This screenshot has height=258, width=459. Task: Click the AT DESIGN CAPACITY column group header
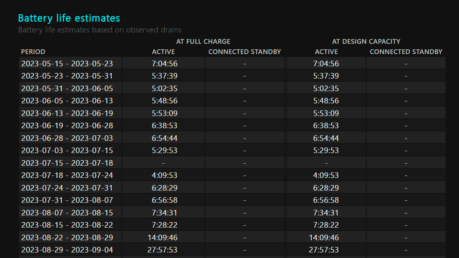(366, 41)
